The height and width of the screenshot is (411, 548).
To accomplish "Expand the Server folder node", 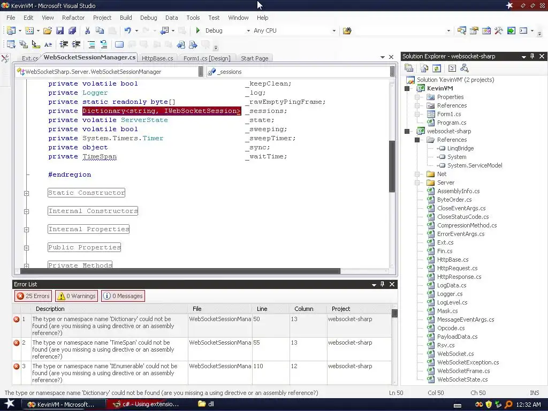I will click(417, 182).
